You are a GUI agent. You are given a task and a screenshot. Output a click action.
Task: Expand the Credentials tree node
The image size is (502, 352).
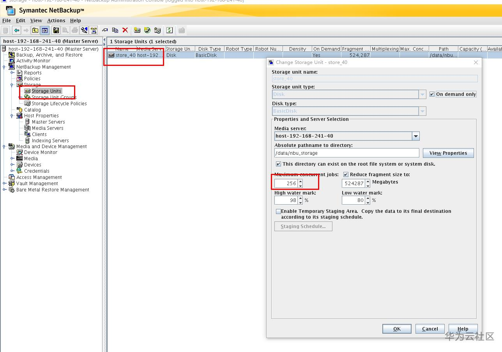12,171
